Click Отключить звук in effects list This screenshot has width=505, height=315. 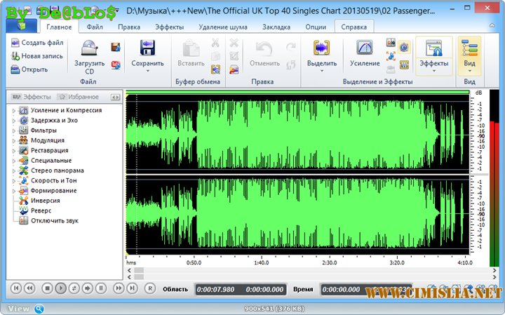pos(53,220)
